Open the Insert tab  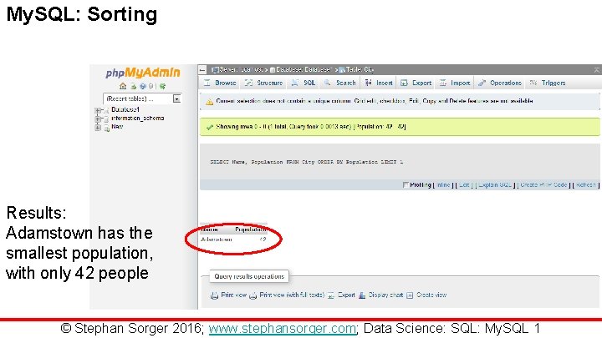[x=380, y=83]
